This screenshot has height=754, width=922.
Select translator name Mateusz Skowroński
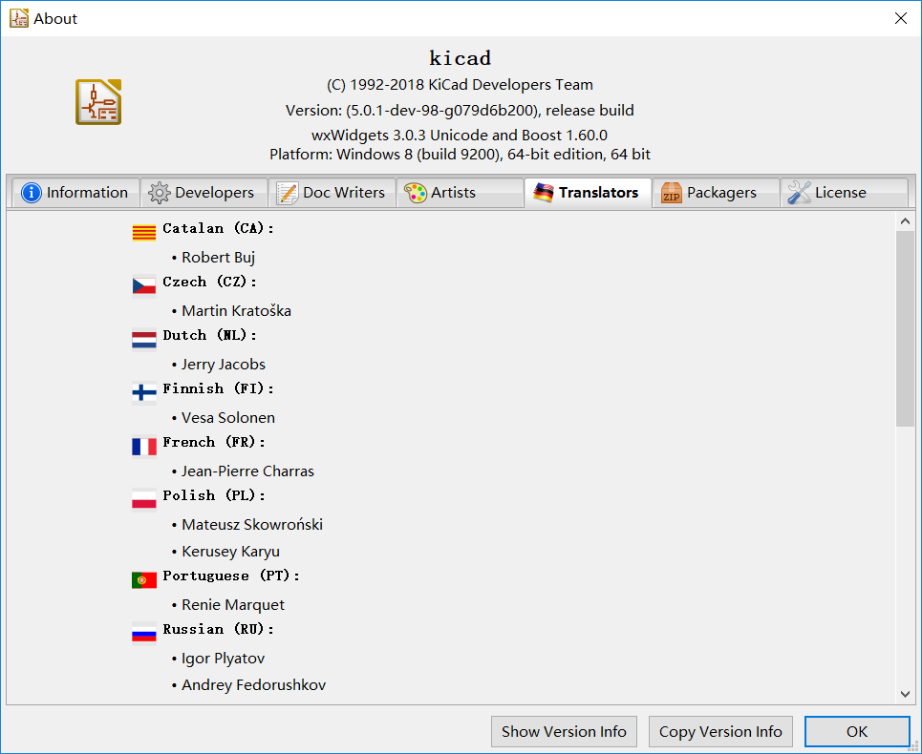tap(252, 524)
